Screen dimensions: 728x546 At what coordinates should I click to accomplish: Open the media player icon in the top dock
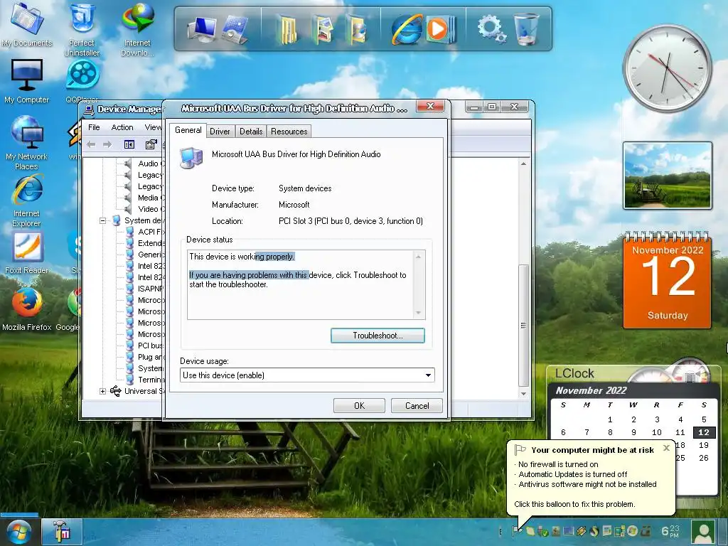pyautogui.click(x=439, y=30)
